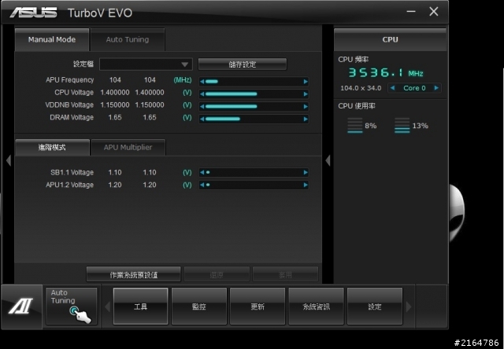Screen dimensions: 504x349
Task: Decrease CPU Voltage with left arrow
Action: tap(202, 94)
